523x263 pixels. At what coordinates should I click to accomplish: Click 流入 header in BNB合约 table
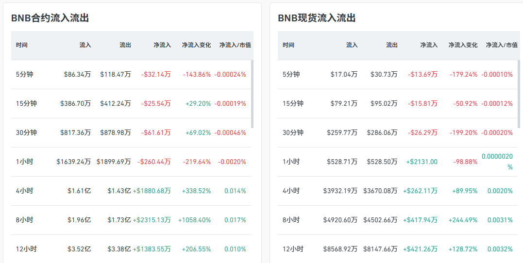coord(85,45)
